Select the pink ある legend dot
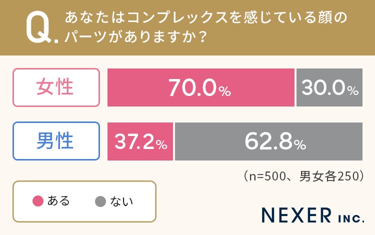 (x=38, y=201)
